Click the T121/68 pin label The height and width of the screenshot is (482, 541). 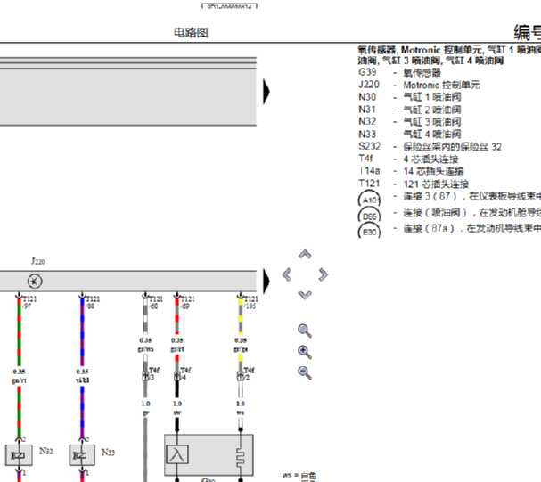coord(156,302)
